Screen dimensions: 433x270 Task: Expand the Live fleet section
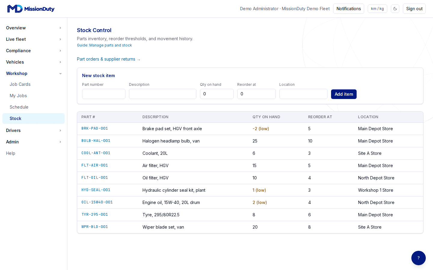pyautogui.click(x=33, y=39)
